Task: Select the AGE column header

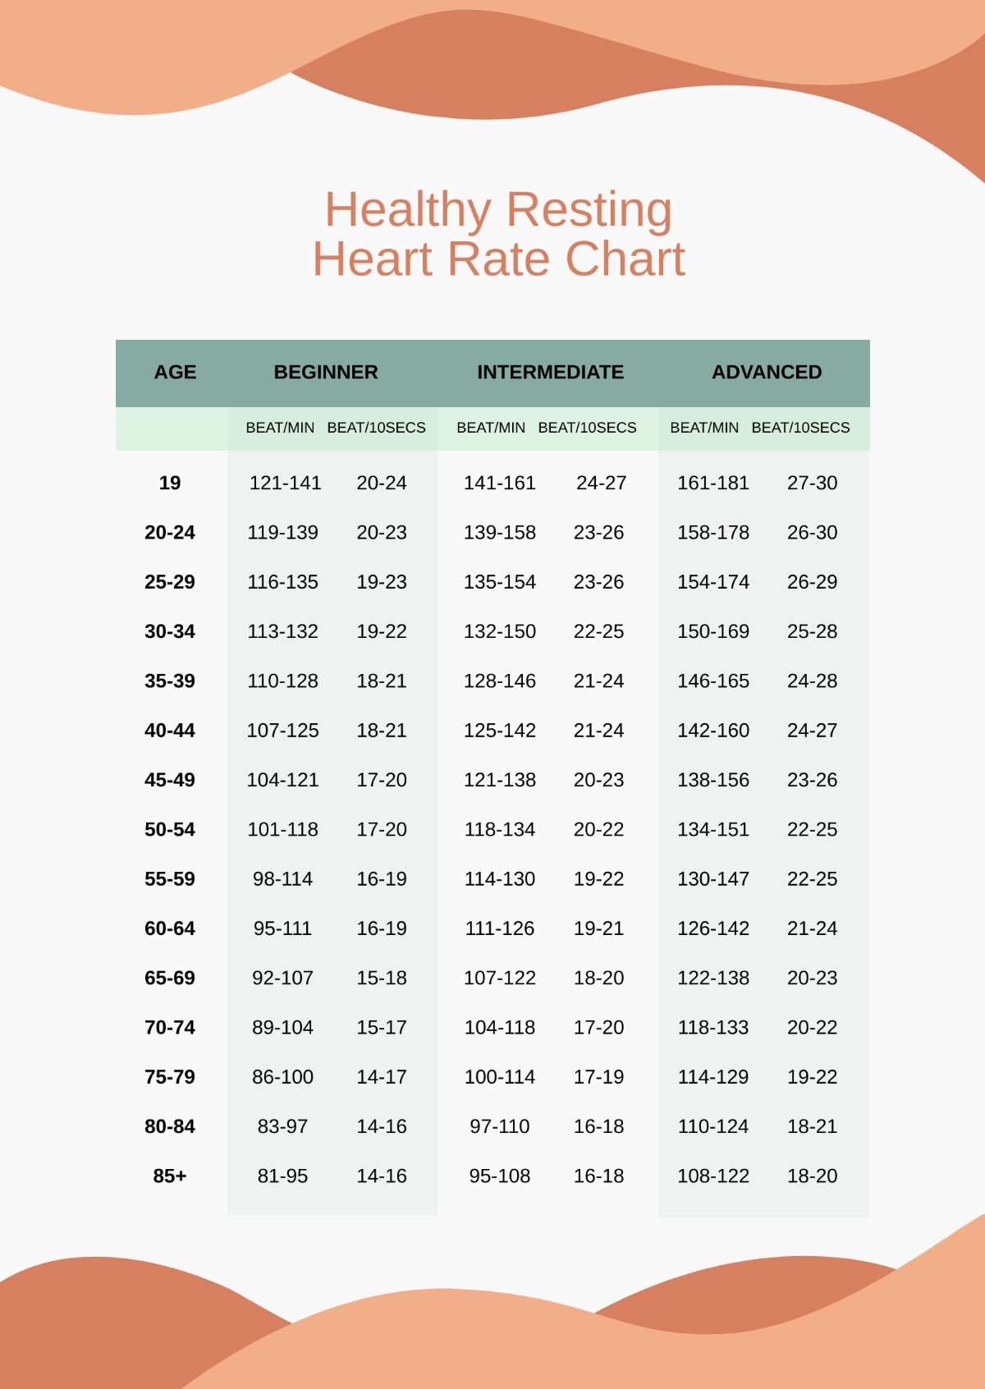Action: point(175,372)
